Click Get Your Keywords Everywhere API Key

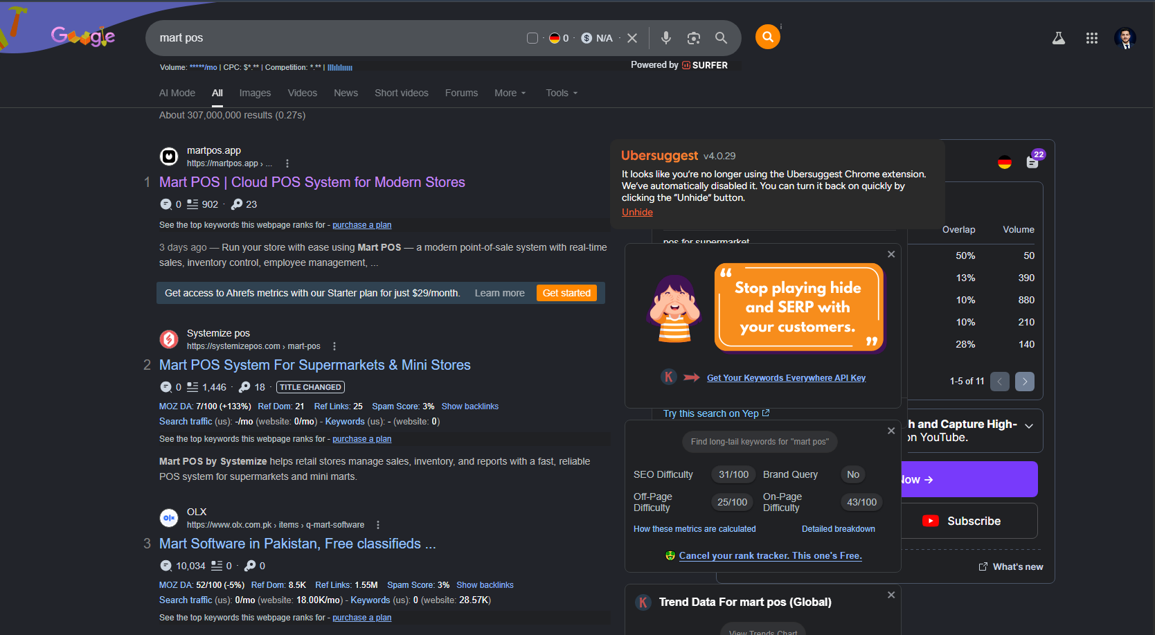tap(786, 378)
